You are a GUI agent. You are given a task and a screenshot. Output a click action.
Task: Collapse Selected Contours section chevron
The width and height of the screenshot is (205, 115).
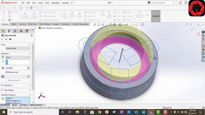30,95
